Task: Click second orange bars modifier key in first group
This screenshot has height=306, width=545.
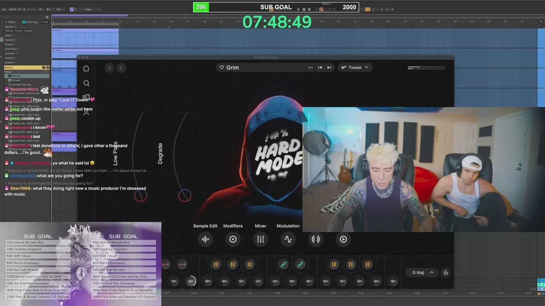Action: (x=232, y=264)
